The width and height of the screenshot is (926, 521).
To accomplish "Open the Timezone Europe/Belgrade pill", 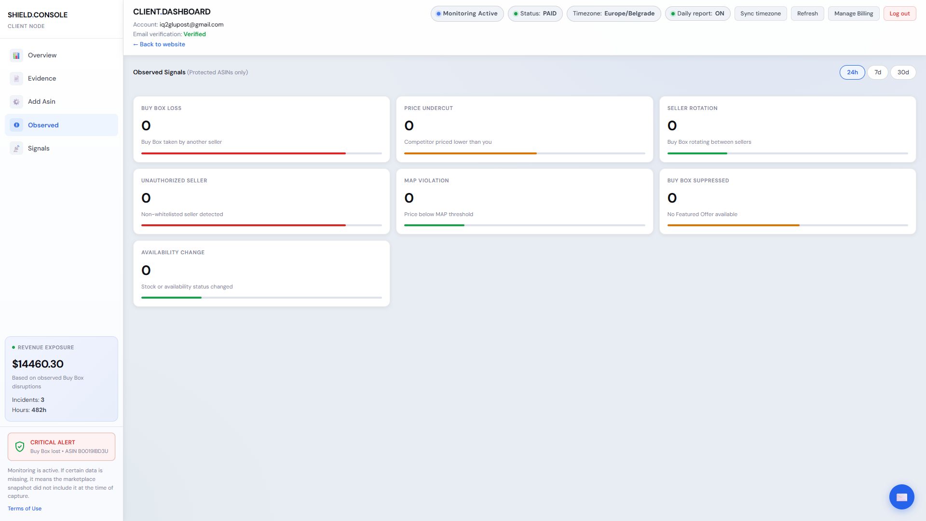I will tap(613, 14).
